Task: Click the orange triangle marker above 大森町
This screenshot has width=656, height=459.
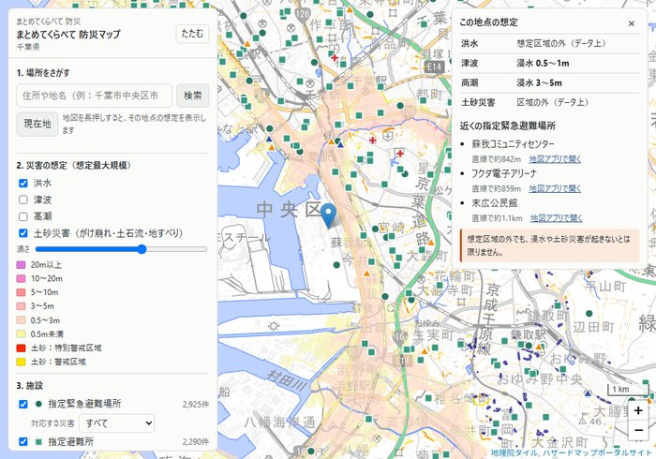Action: pyautogui.click(x=431, y=242)
